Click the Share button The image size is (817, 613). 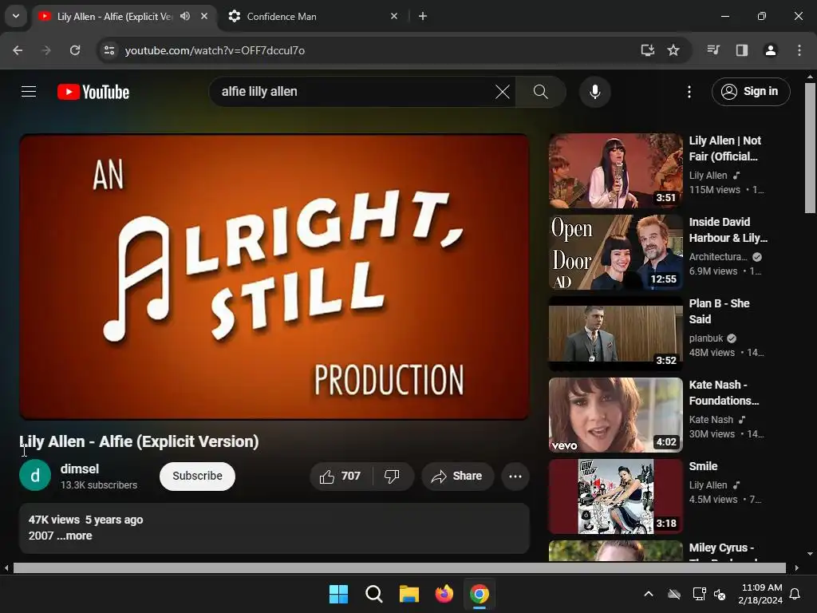[x=457, y=476]
